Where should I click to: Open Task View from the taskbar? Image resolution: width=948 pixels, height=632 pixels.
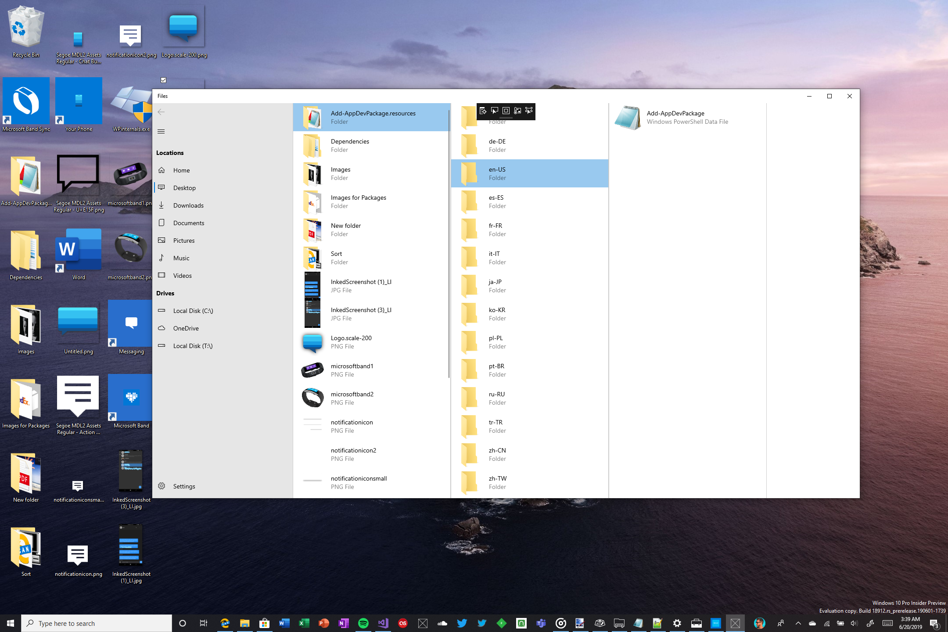[203, 623]
